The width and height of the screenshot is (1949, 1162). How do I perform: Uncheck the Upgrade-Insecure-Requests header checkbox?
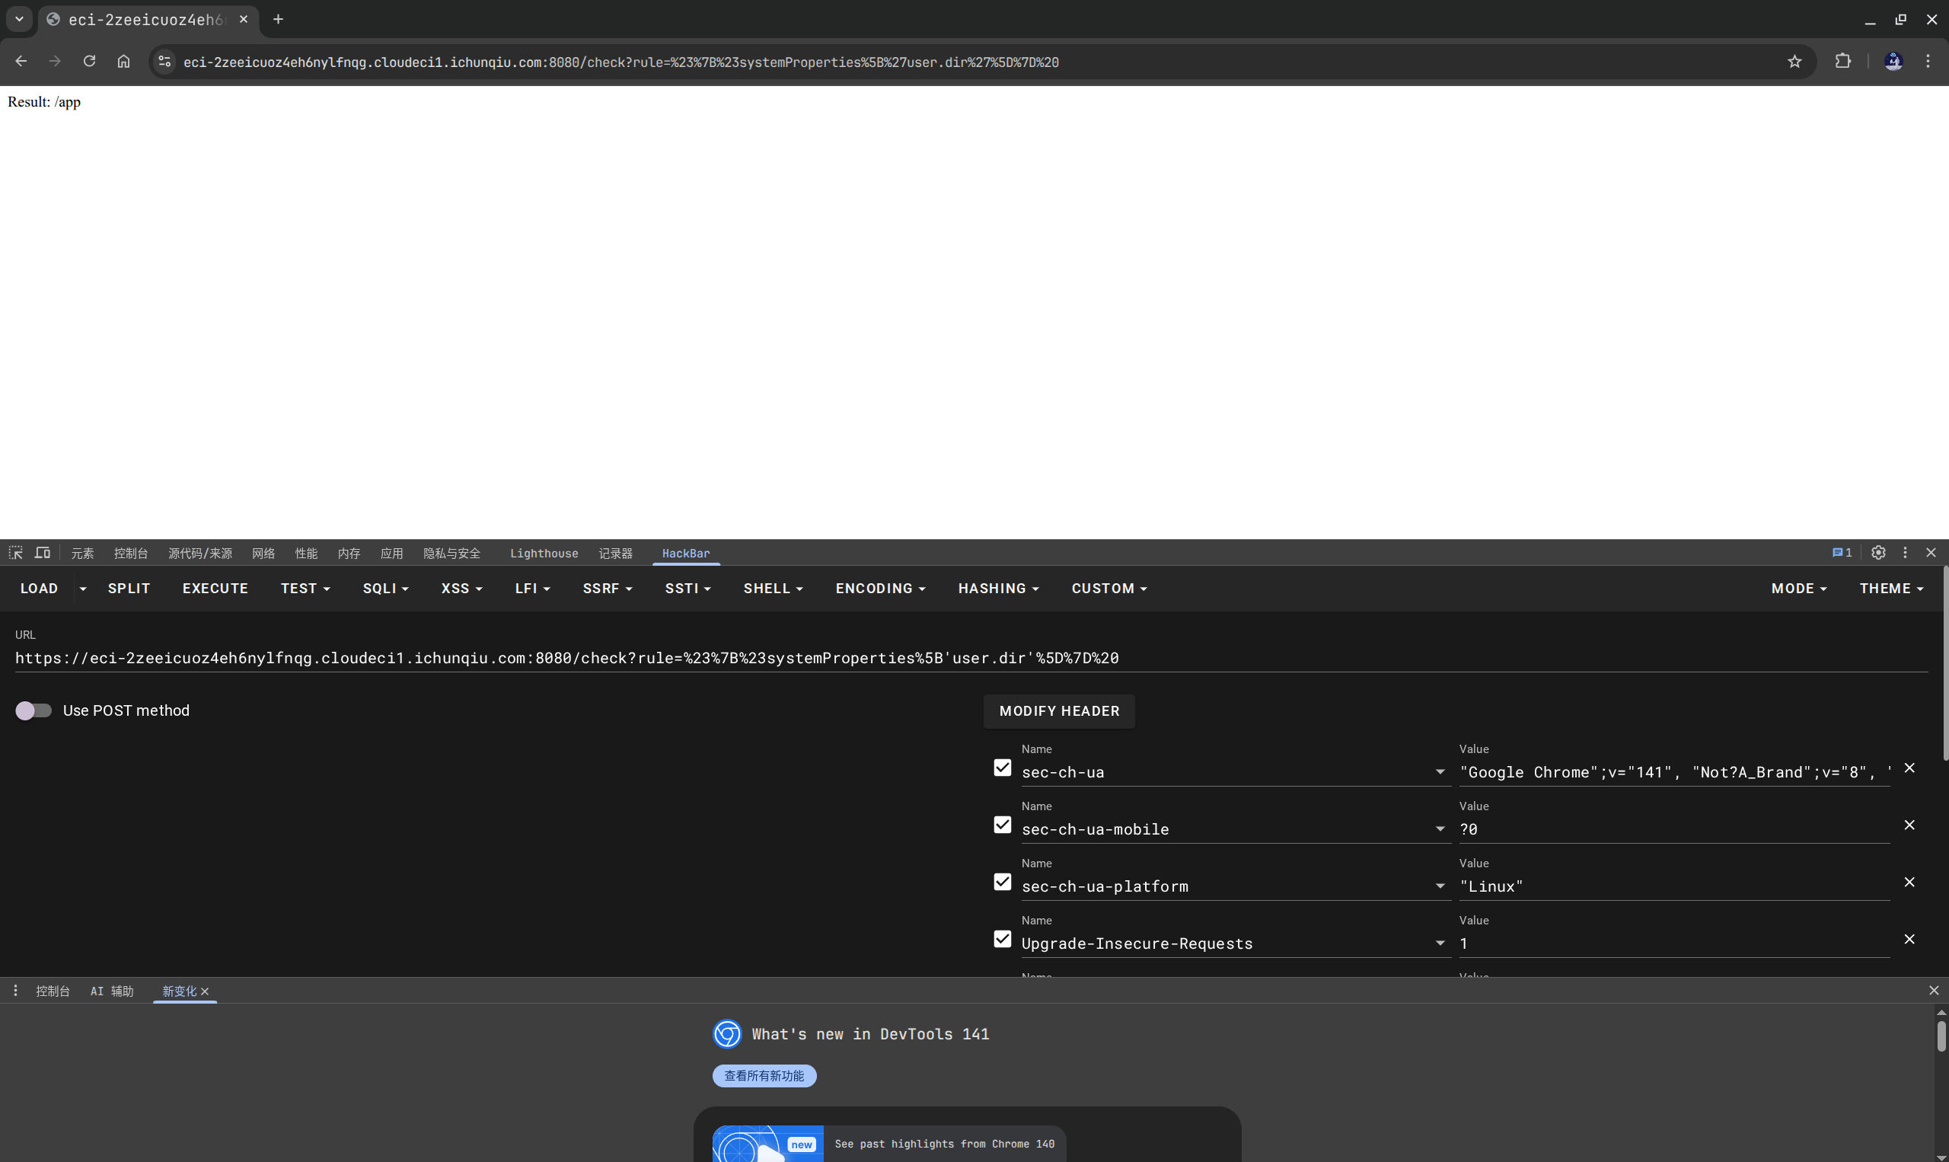pos(1002,940)
